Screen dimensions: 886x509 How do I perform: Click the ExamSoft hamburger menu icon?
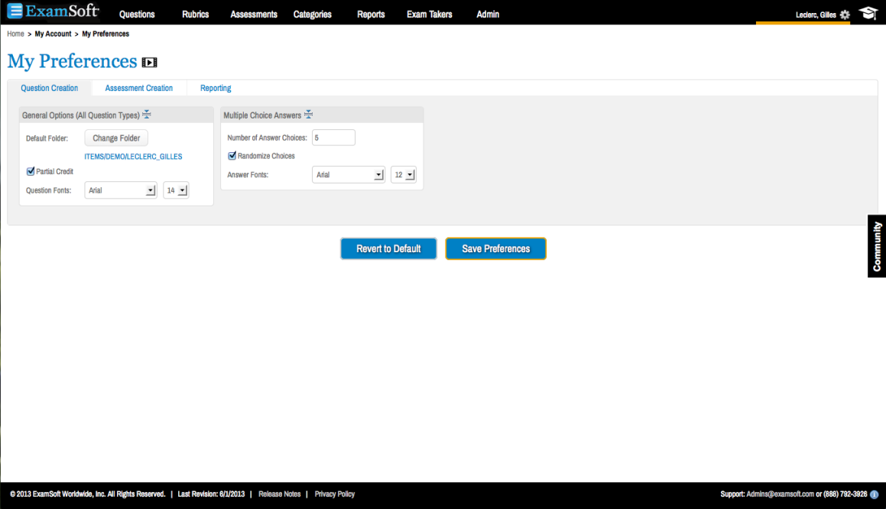tap(15, 11)
